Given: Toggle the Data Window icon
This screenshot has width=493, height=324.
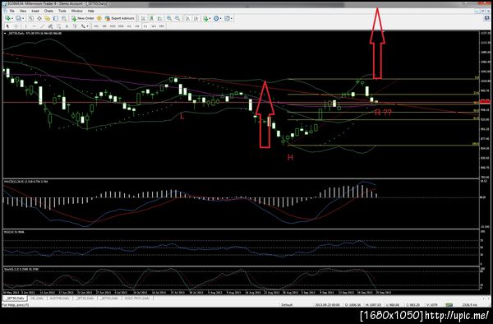Looking at the screenshot, I should pos(39,18).
